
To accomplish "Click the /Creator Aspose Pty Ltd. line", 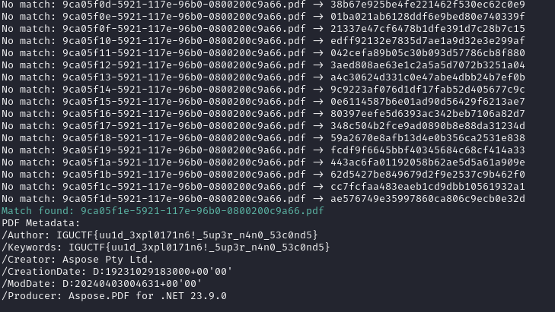I will pyautogui.click(x=77, y=260).
